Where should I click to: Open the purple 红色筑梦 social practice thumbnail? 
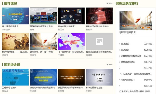71,41
